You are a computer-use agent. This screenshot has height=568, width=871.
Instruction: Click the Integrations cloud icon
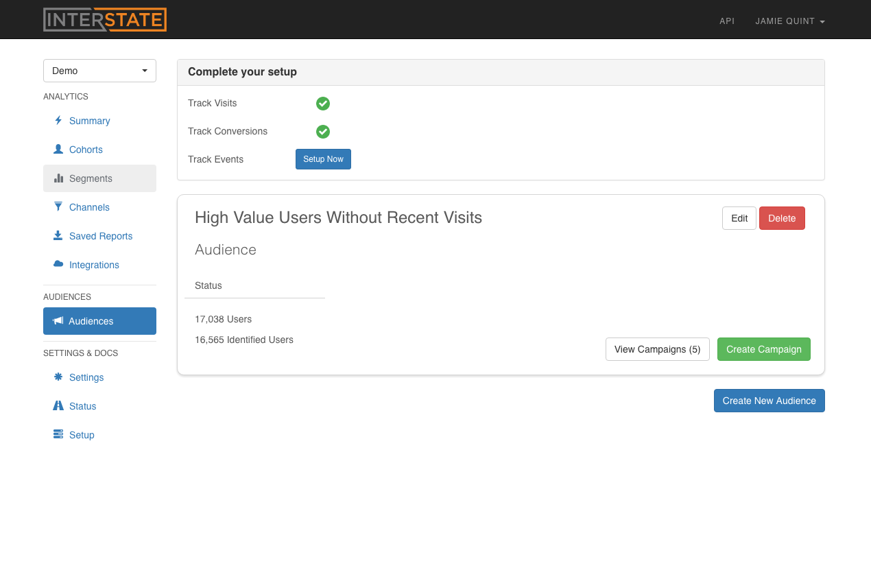(x=58, y=265)
